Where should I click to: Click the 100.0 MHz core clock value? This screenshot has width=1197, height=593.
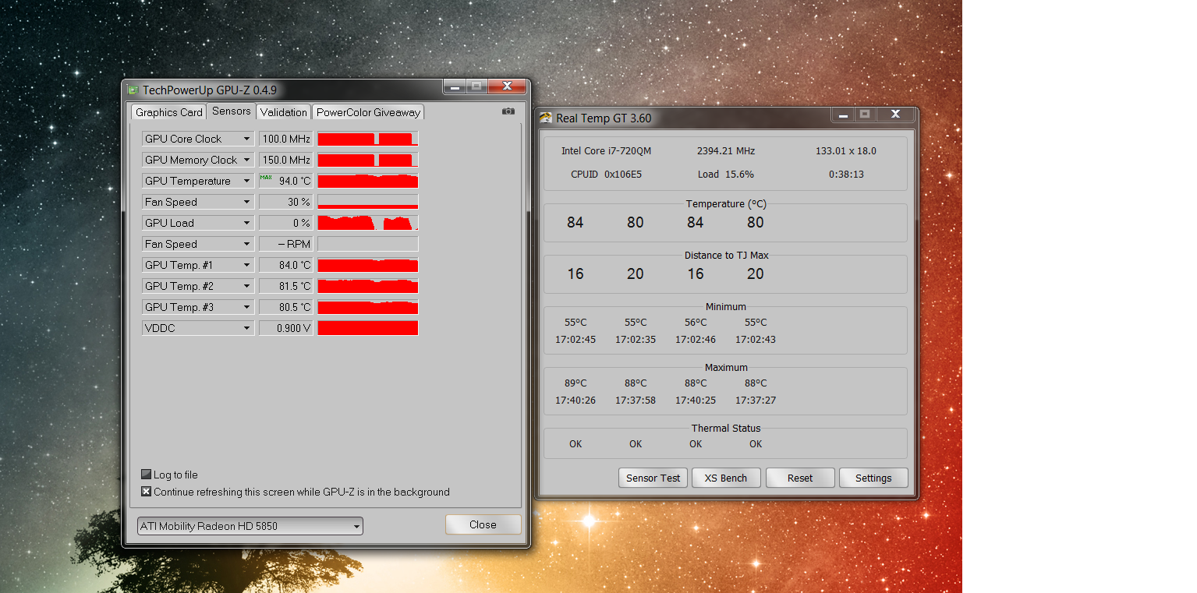click(x=286, y=139)
